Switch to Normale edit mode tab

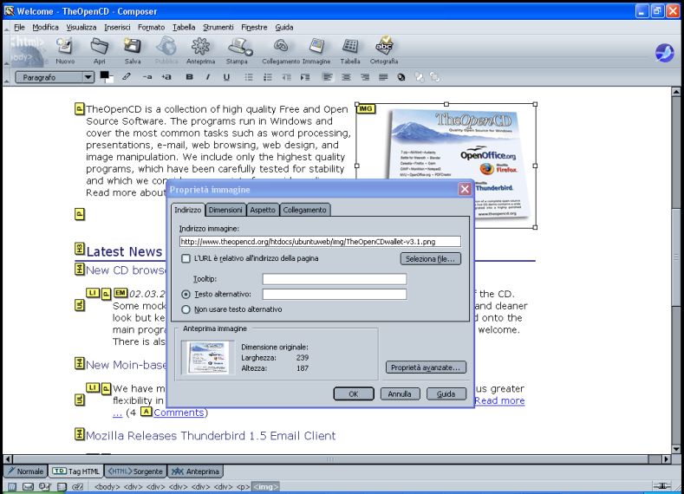(25, 471)
